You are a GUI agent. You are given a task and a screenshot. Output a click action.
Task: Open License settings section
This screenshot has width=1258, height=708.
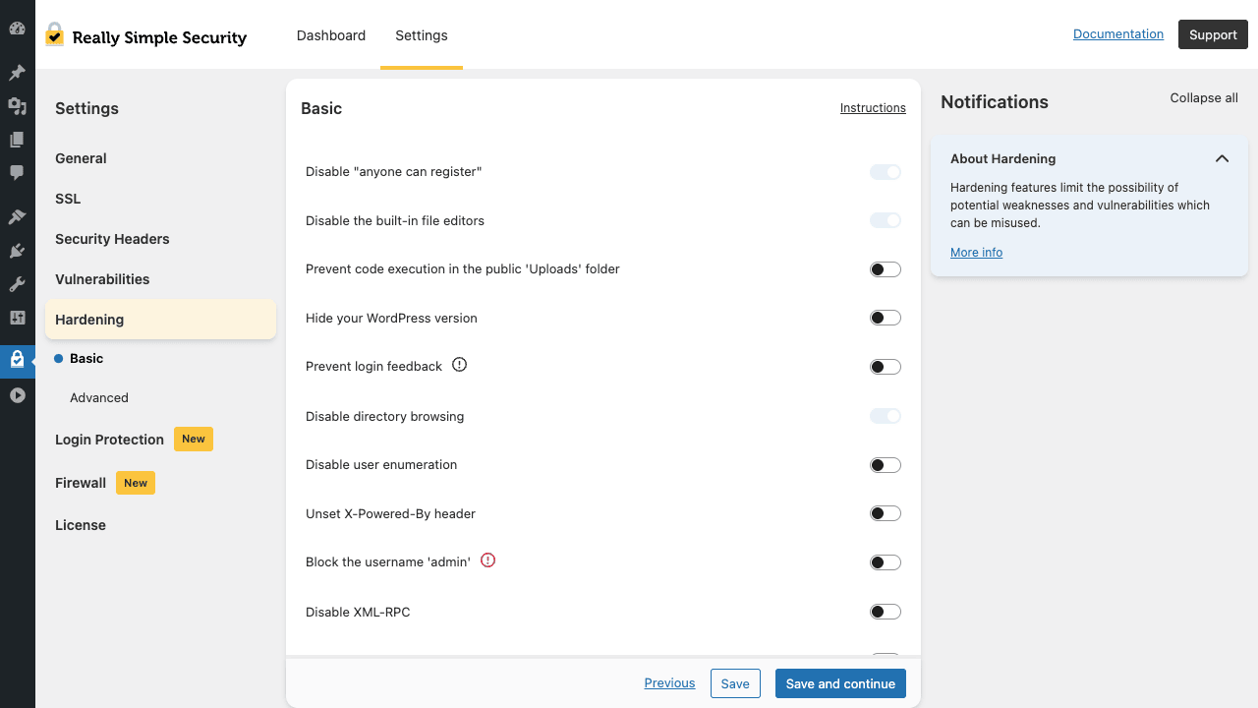[81, 525]
